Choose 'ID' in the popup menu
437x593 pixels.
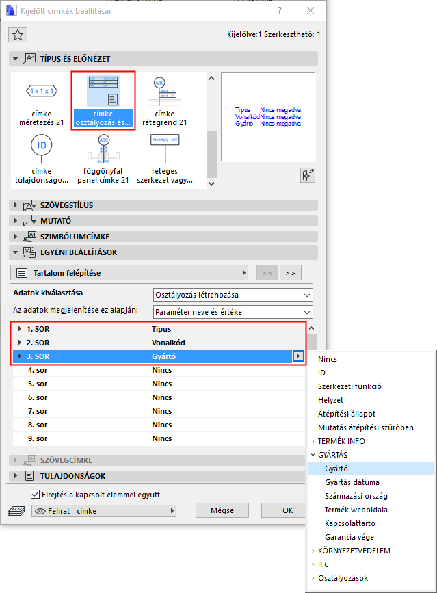point(371,373)
